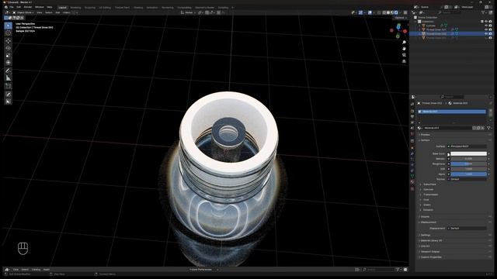This screenshot has width=497, height=279.
Task: Select the Scale tool
Action: pyautogui.click(x=9, y=56)
